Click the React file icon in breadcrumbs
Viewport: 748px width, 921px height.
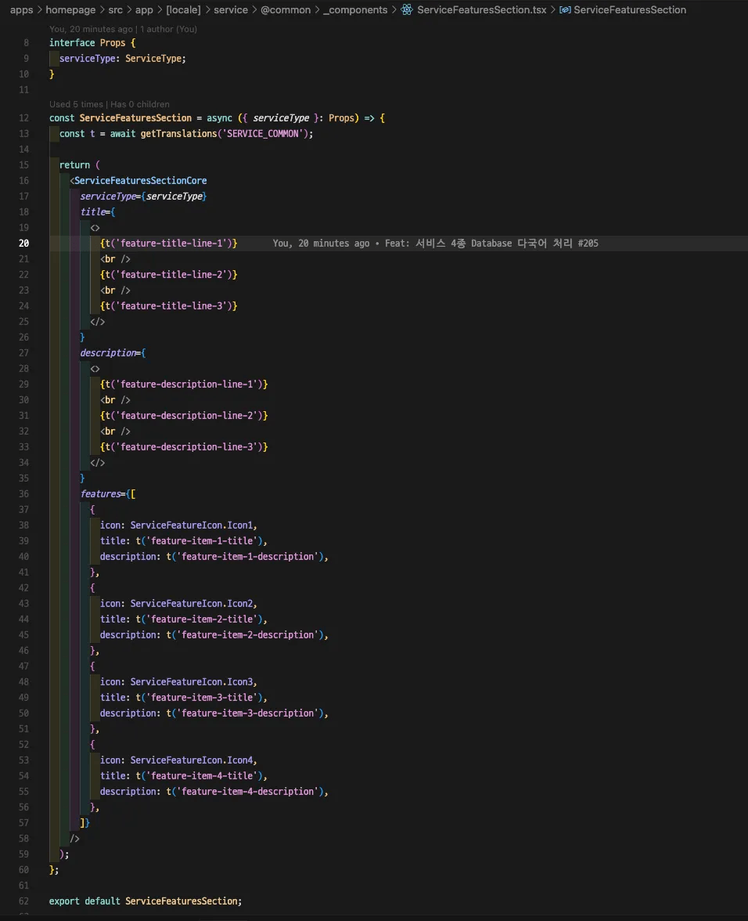pyautogui.click(x=407, y=10)
